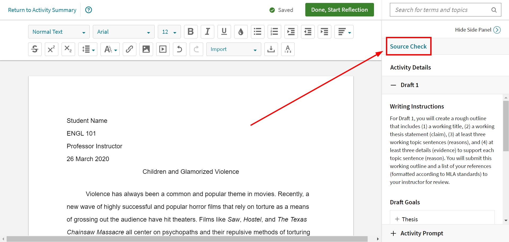Toggle subscript formatting

[68, 49]
